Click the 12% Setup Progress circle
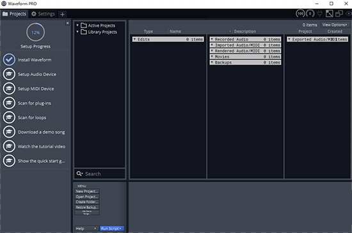352x233 pixels. coord(35,33)
